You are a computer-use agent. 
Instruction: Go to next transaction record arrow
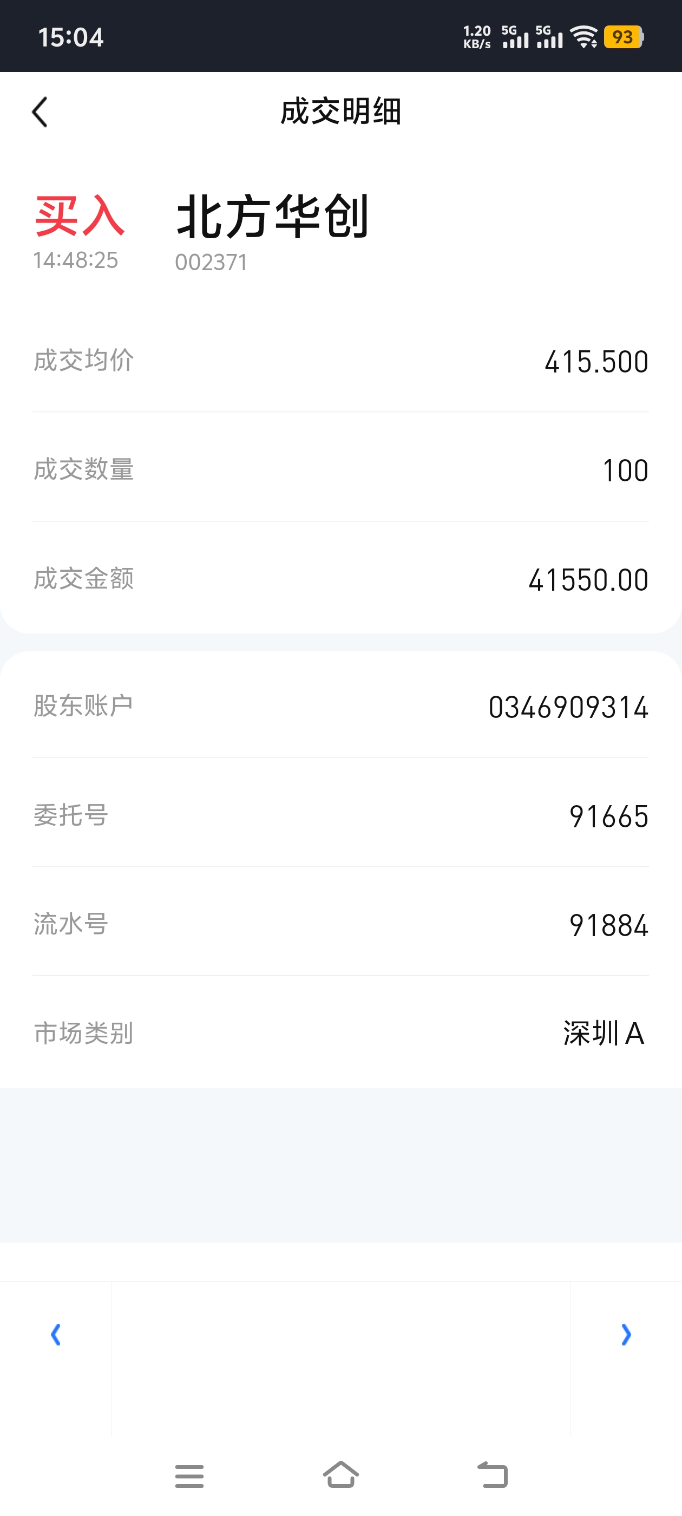[x=626, y=1334]
